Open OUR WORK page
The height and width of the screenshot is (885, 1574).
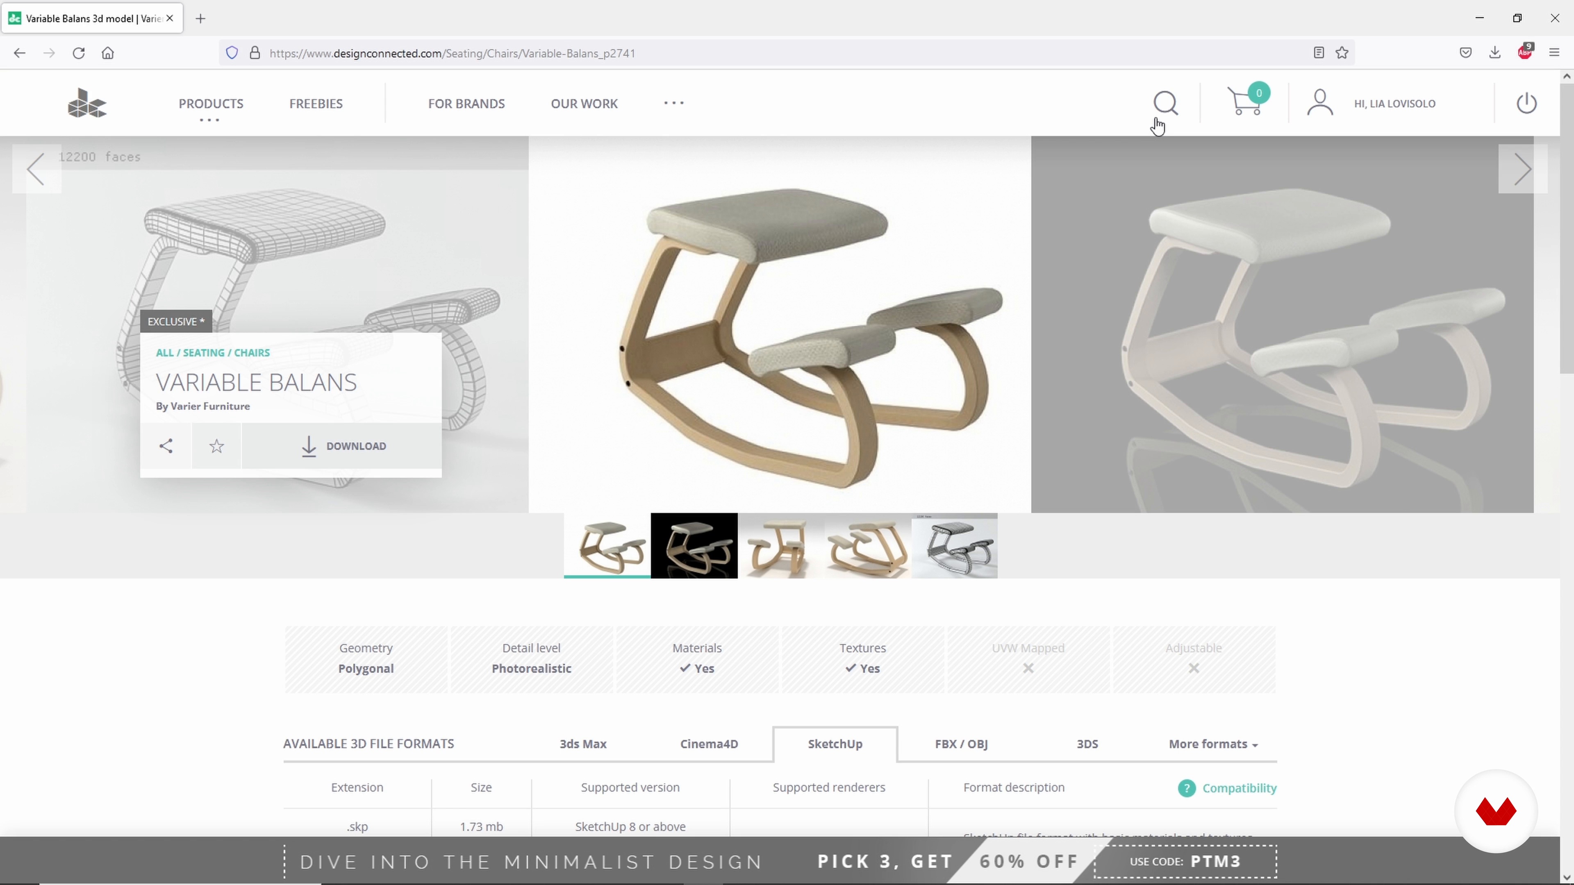coord(584,104)
